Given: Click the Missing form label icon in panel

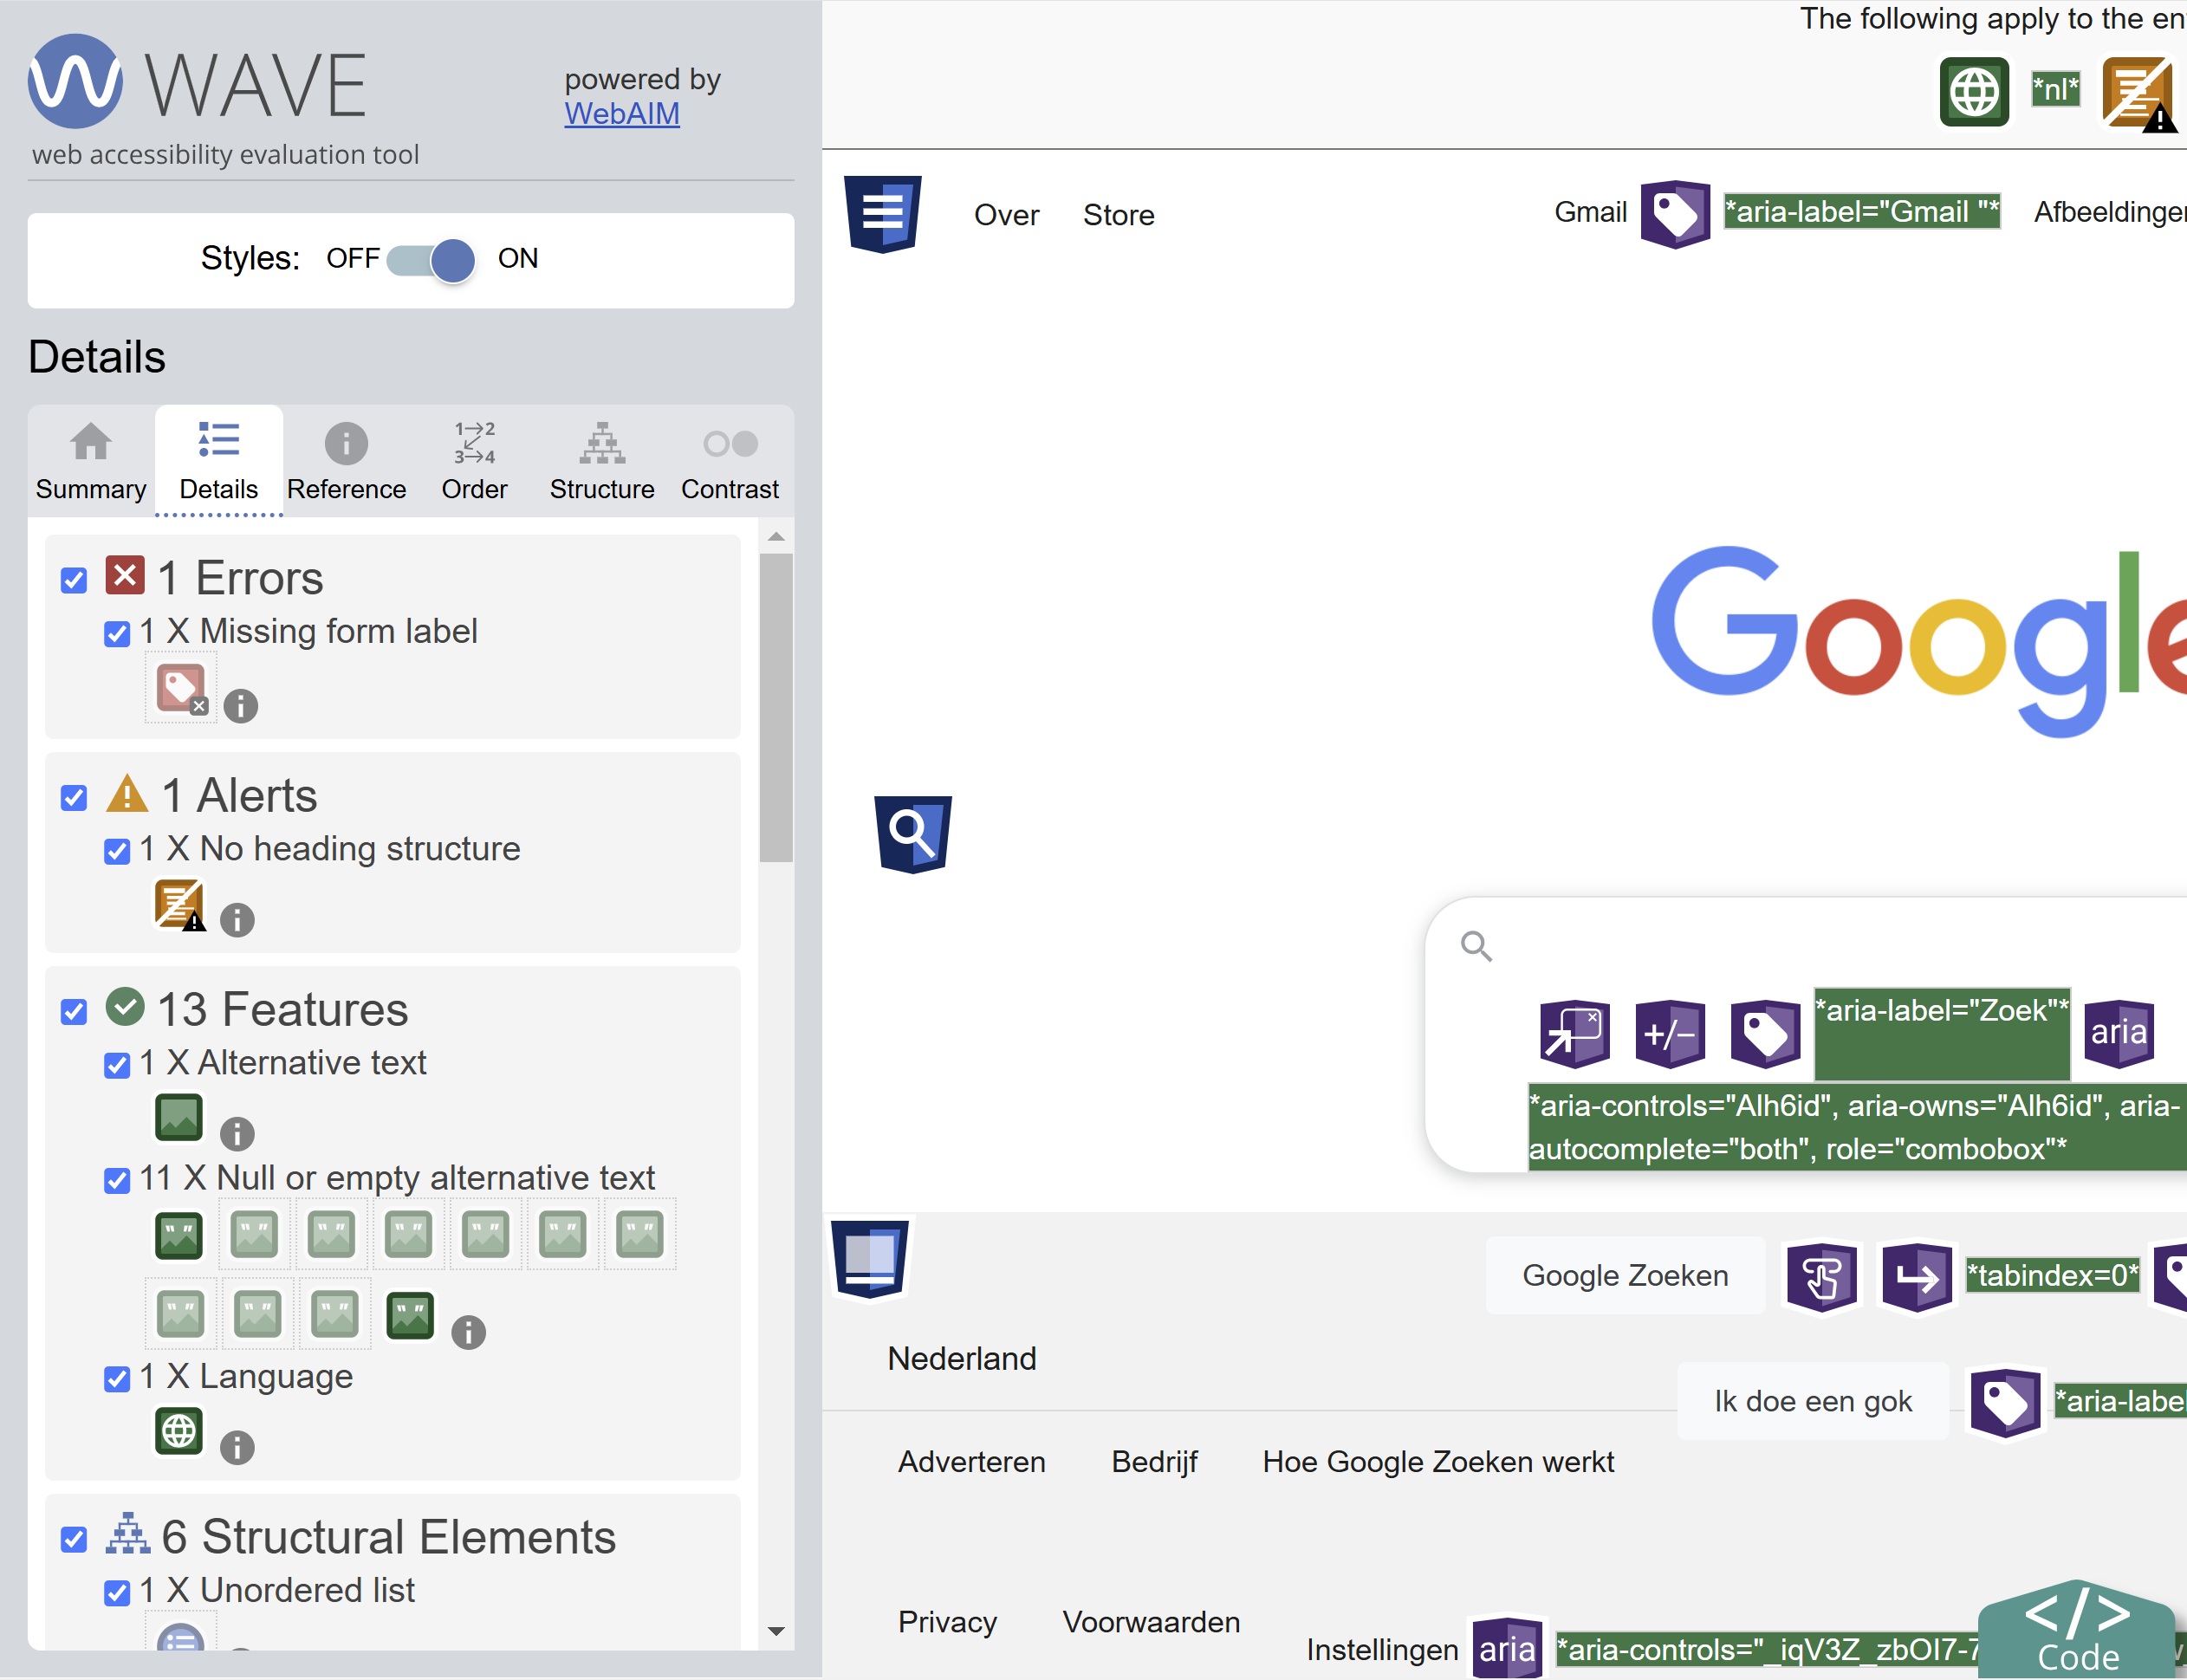Looking at the screenshot, I should (x=181, y=689).
